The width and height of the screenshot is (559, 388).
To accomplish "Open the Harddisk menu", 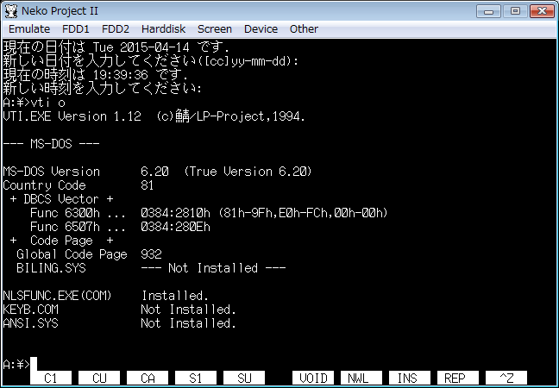I will tap(163, 28).
